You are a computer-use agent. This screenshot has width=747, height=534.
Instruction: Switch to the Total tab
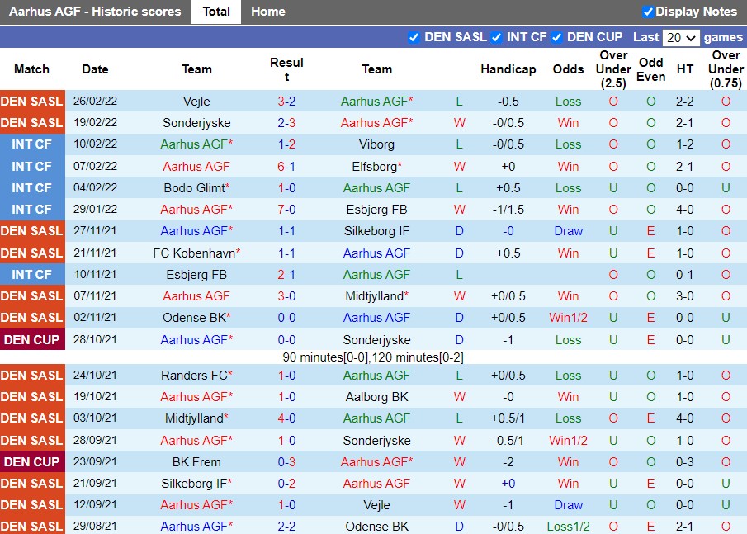tap(216, 12)
